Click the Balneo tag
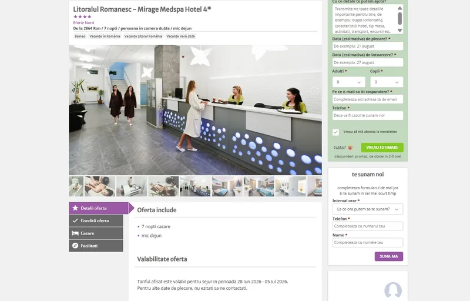Screen dimensions: 470x301 click(80, 36)
